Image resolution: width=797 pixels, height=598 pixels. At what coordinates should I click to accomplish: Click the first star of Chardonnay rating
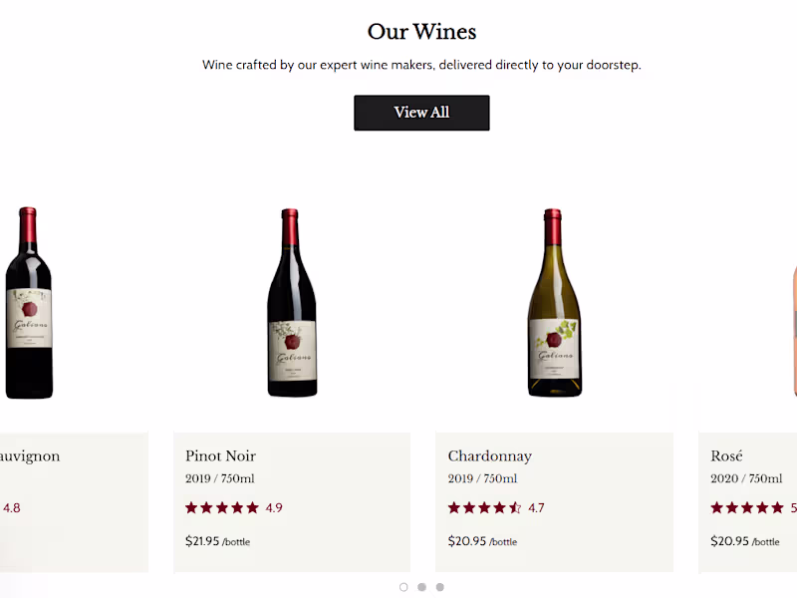coord(454,508)
